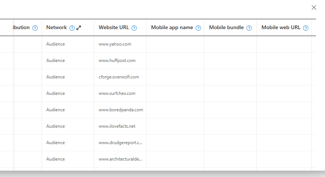The image size is (325, 177).
Task: Select Audience in the www.huffpost.com row
Action: pyautogui.click(x=55, y=60)
